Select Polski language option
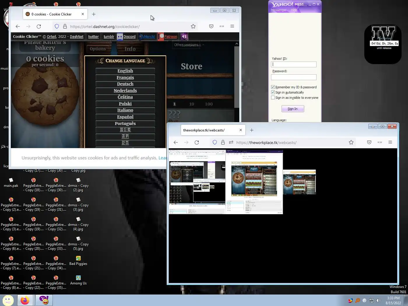This screenshot has width=408, height=306. (x=125, y=104)
